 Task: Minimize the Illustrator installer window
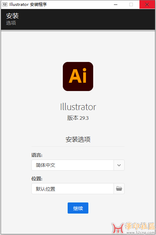[x=116, y=4]
